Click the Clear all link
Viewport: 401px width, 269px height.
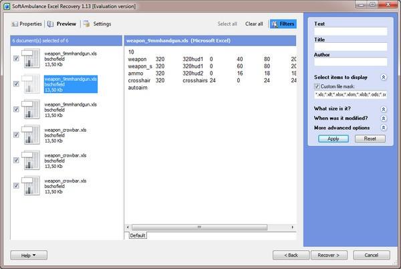click(x=254, y=24)
